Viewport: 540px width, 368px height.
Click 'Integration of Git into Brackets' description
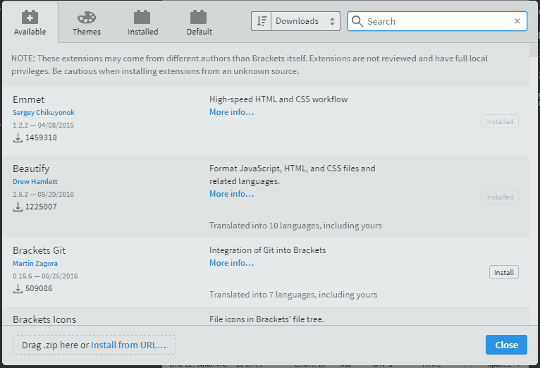click(x=268, y=250)
